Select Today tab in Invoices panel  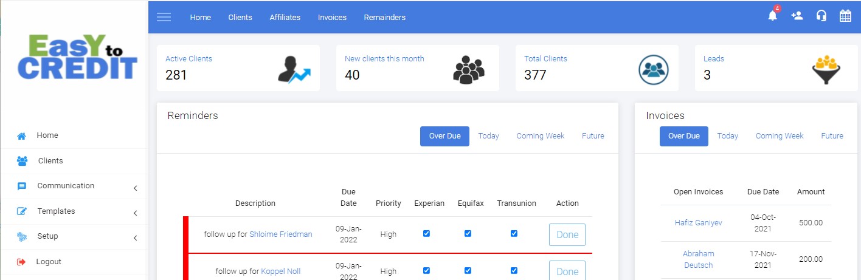[727, 136]
